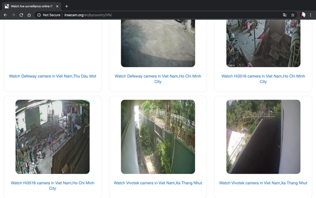Open the browser home page

[x=29, y=15]
